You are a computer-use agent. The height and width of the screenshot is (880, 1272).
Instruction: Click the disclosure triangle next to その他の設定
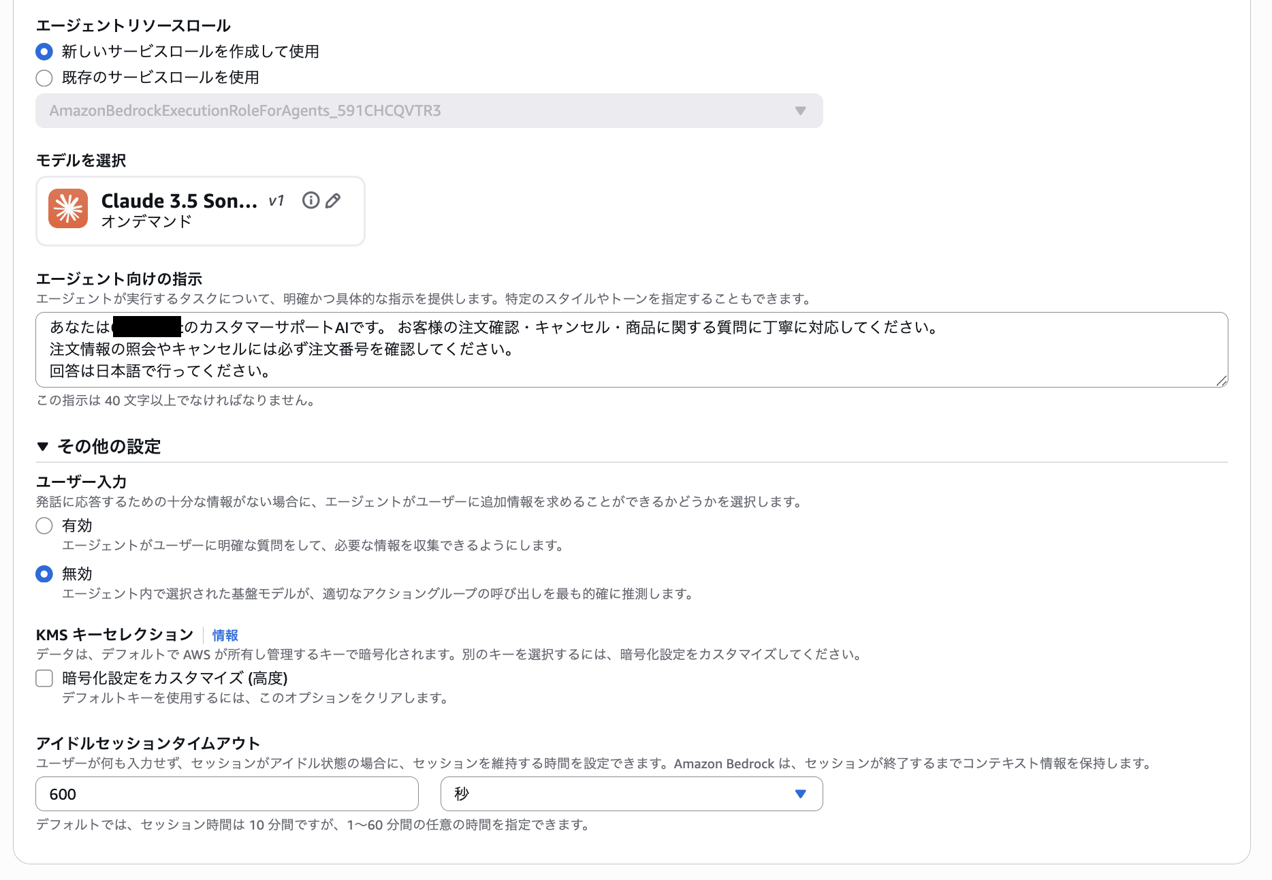tap(42, 447)
